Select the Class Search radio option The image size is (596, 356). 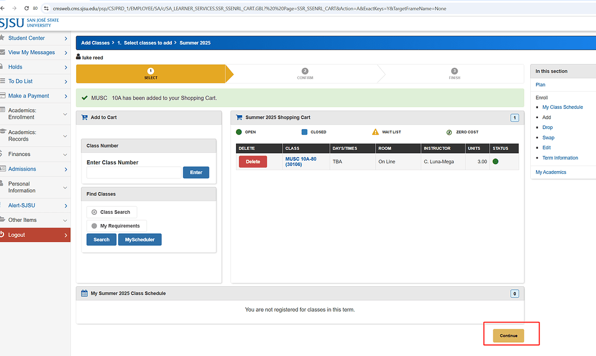pos(95,212)
